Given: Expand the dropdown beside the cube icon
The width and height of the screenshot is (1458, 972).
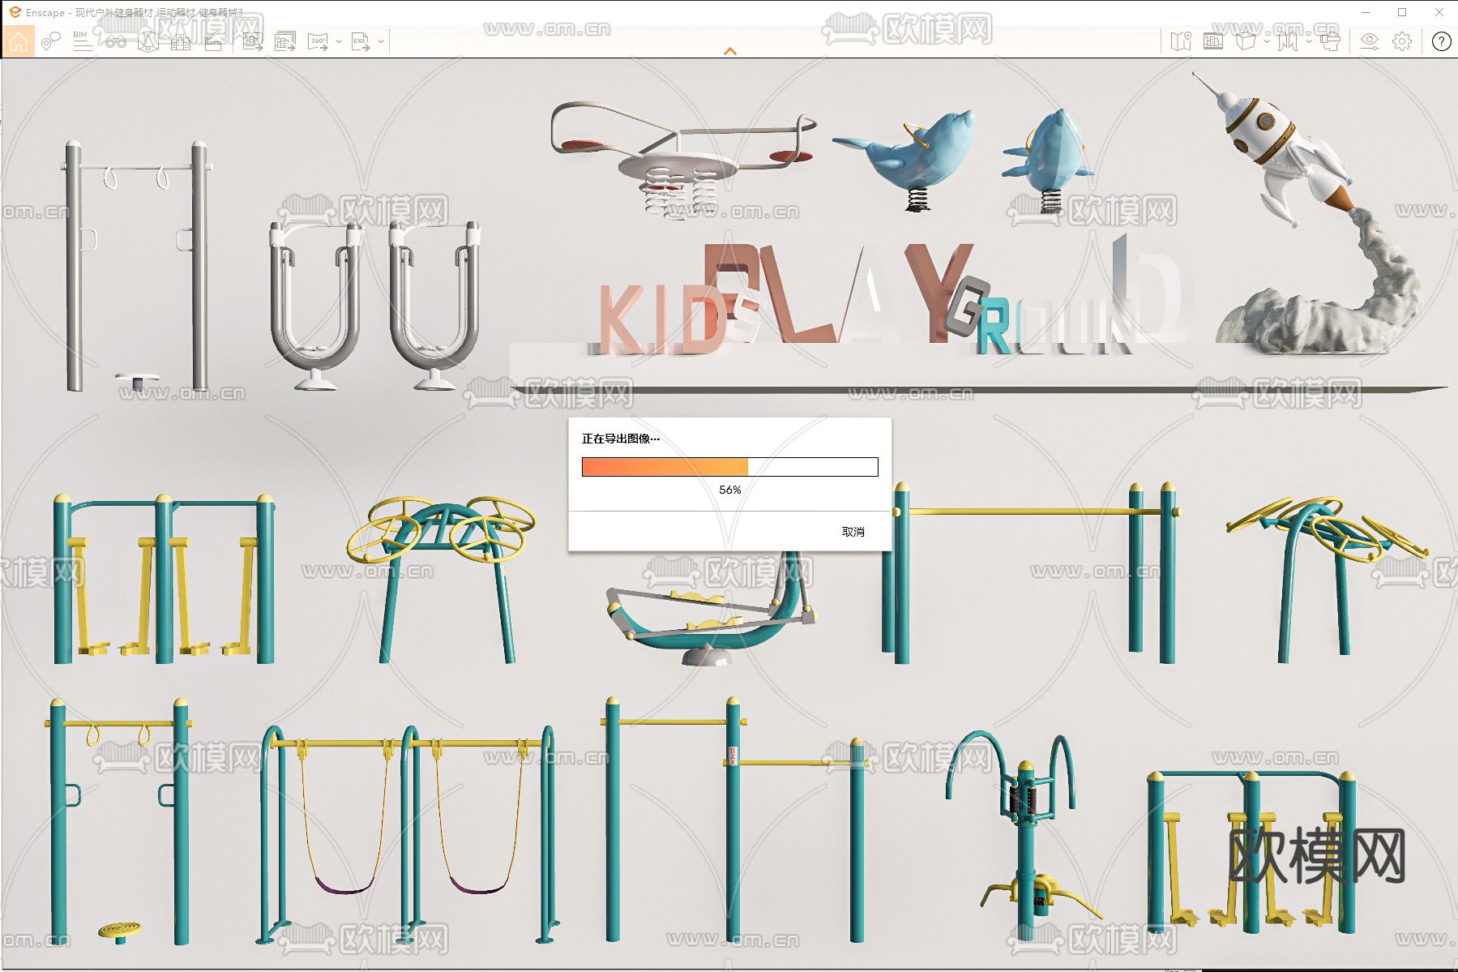Looking at the screenshot, I should pos(1267,41).
